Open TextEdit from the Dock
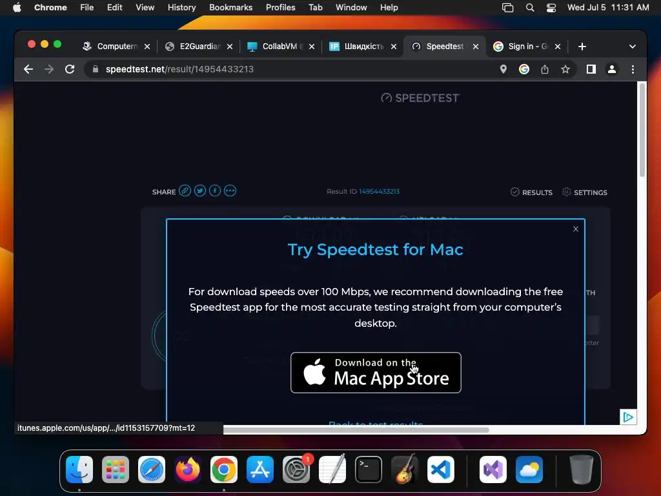The width and height of the screenshot is (661, 496). point(332,470)
